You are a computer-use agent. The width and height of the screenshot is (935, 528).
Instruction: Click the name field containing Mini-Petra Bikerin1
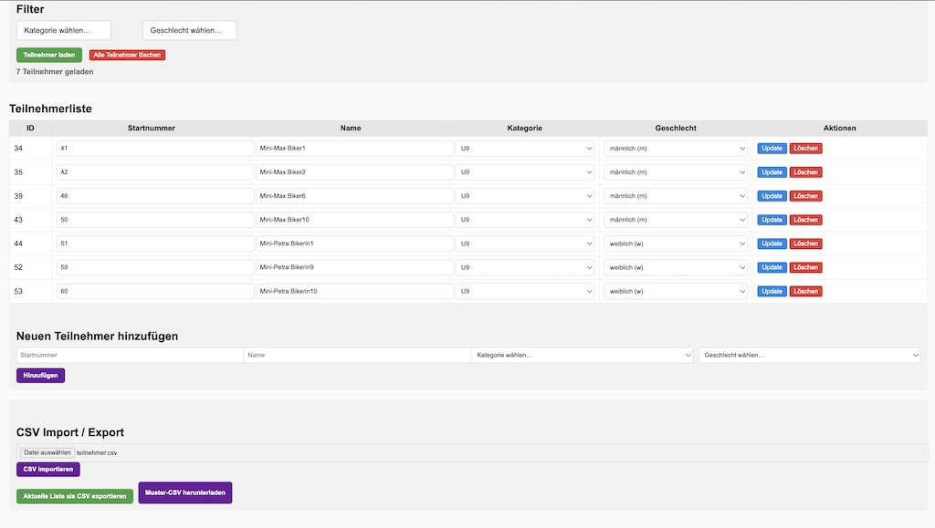point(354,243)
